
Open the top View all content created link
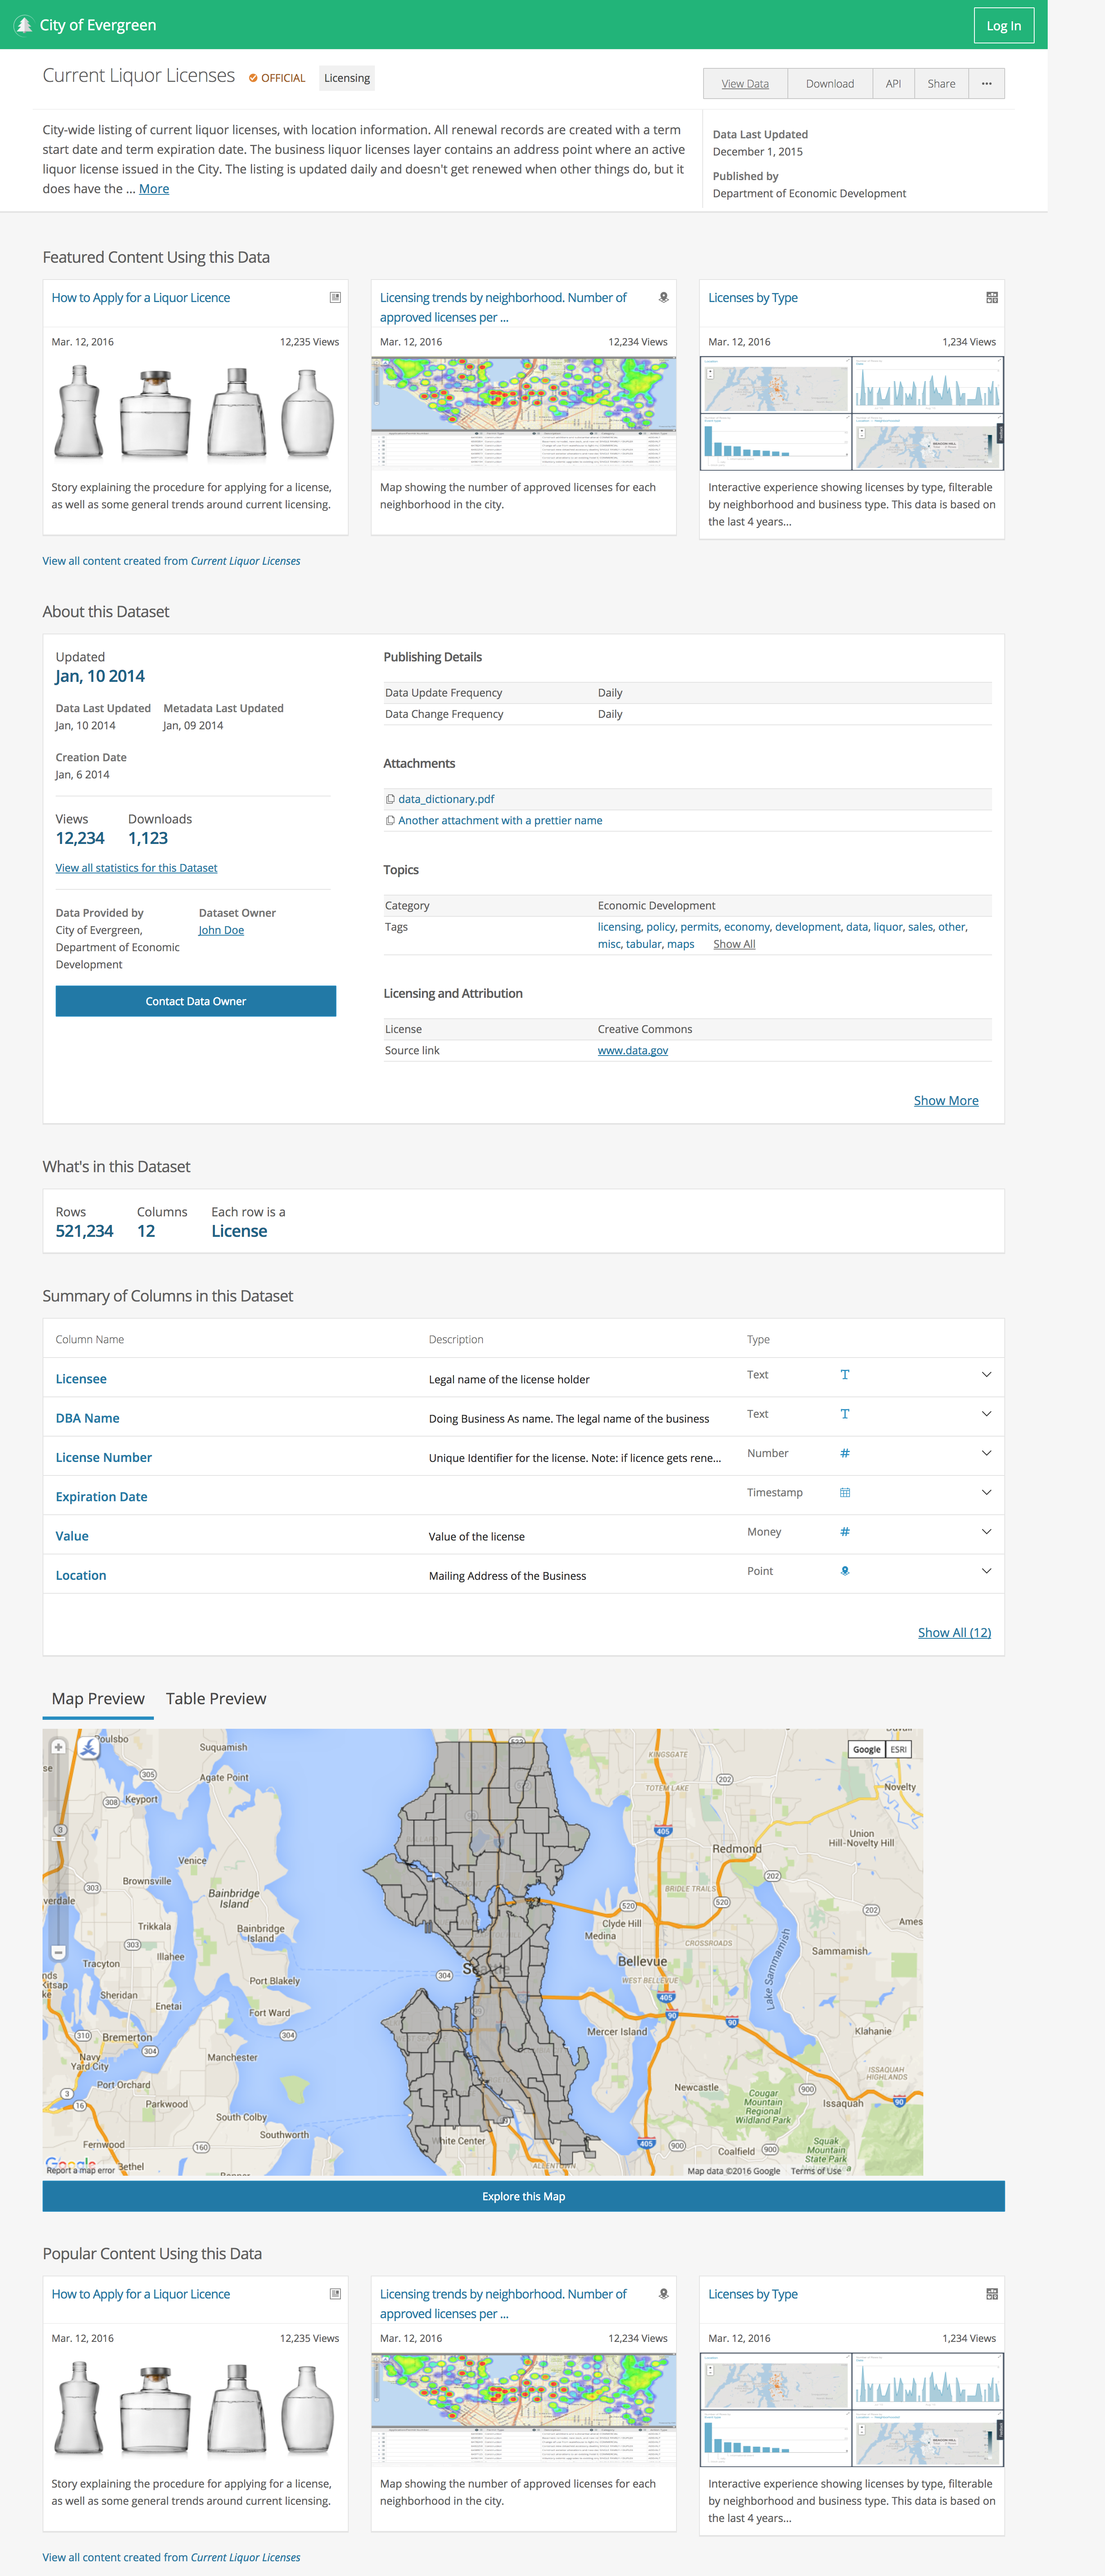click(171, 561)
